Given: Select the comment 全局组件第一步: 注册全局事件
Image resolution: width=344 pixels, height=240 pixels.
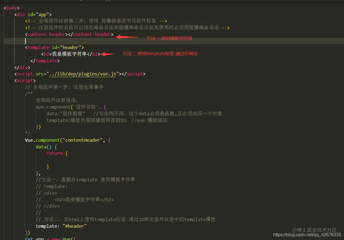Looking at the screenshot, I should click(x=64, y=87).
